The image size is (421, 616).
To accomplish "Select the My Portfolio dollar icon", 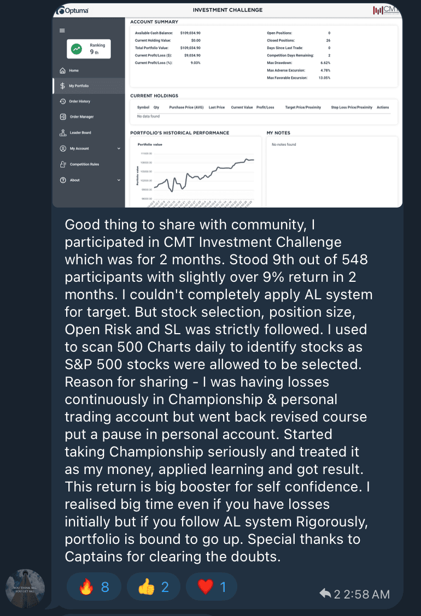I will 63,86.
